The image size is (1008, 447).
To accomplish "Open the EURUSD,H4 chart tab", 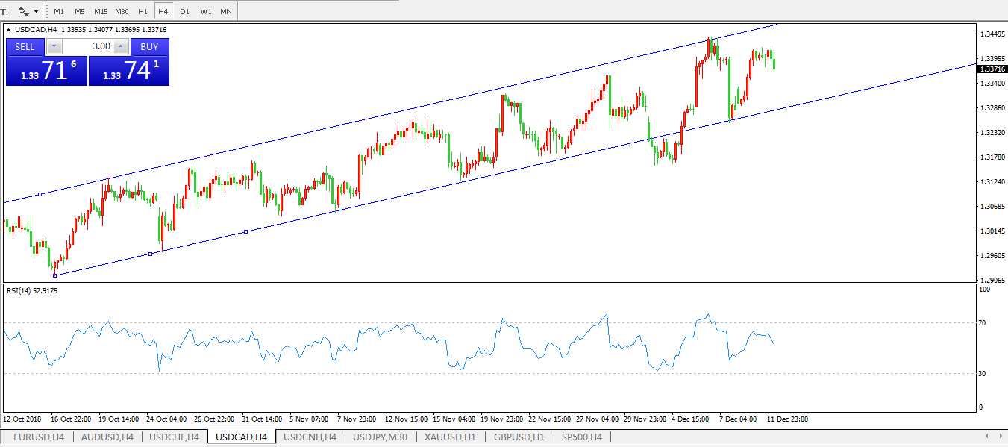I will point(39,437).
